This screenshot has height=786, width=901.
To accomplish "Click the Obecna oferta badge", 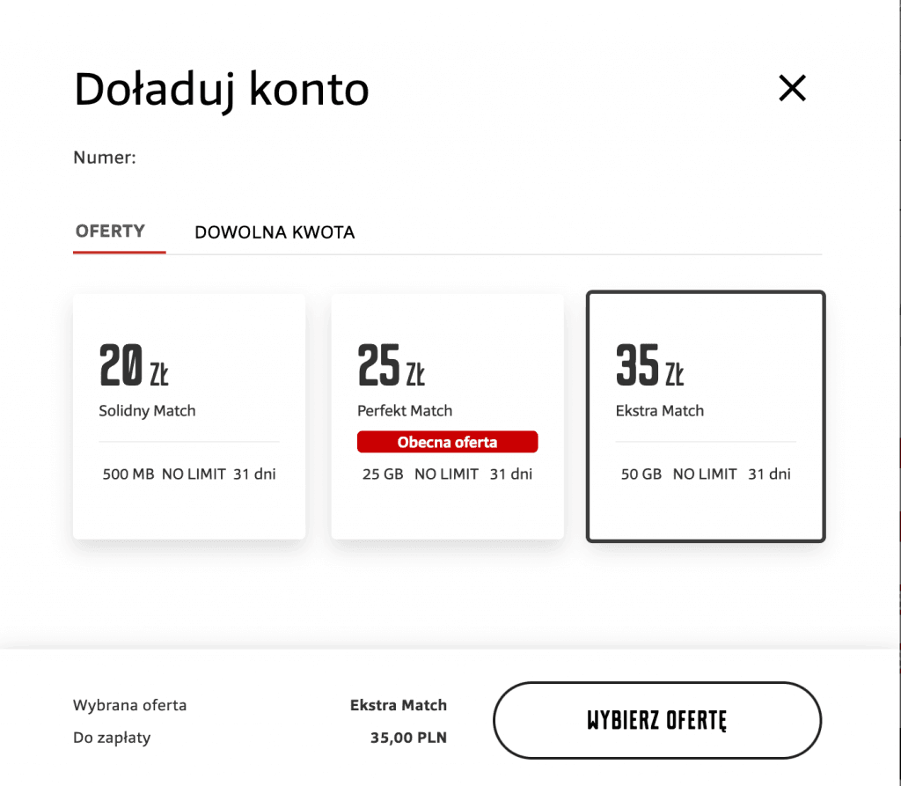I will pos(447,441).
